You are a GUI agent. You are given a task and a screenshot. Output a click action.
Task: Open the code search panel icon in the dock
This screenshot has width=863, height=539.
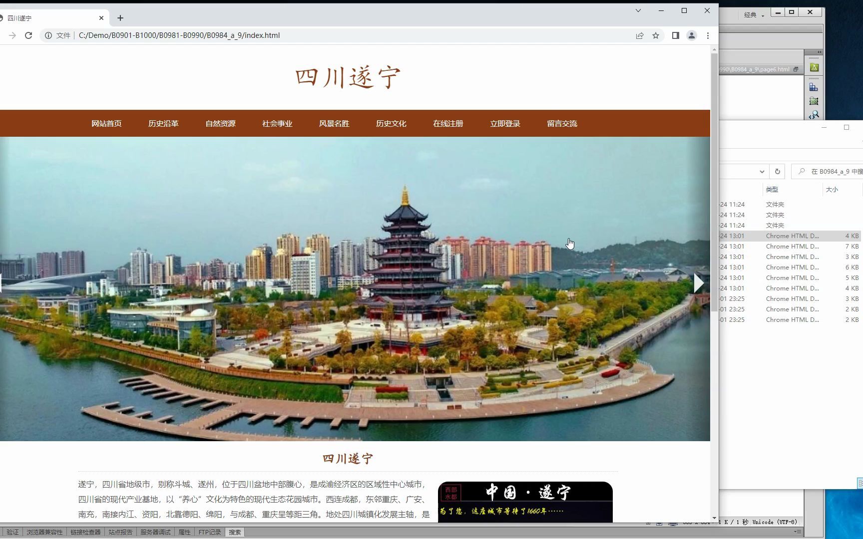click(x=814, y=115)
